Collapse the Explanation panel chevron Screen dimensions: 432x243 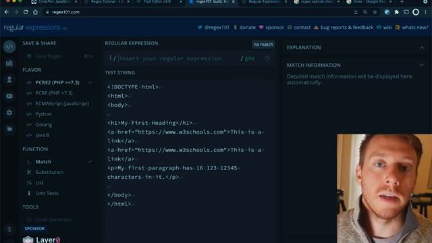click(x=422, y=48)
